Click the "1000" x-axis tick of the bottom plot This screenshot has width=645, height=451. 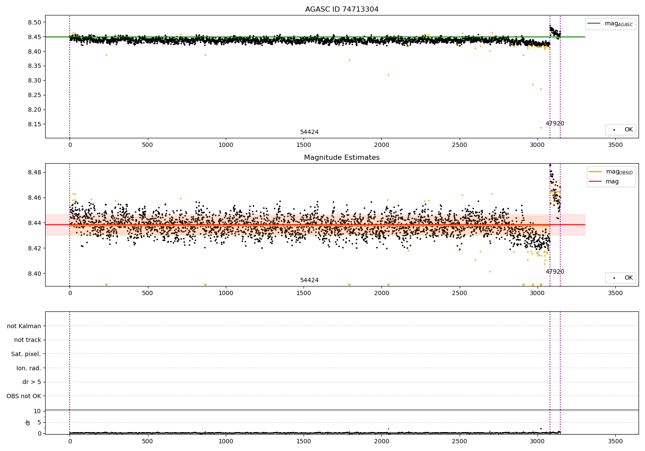[x=226, y=442]
